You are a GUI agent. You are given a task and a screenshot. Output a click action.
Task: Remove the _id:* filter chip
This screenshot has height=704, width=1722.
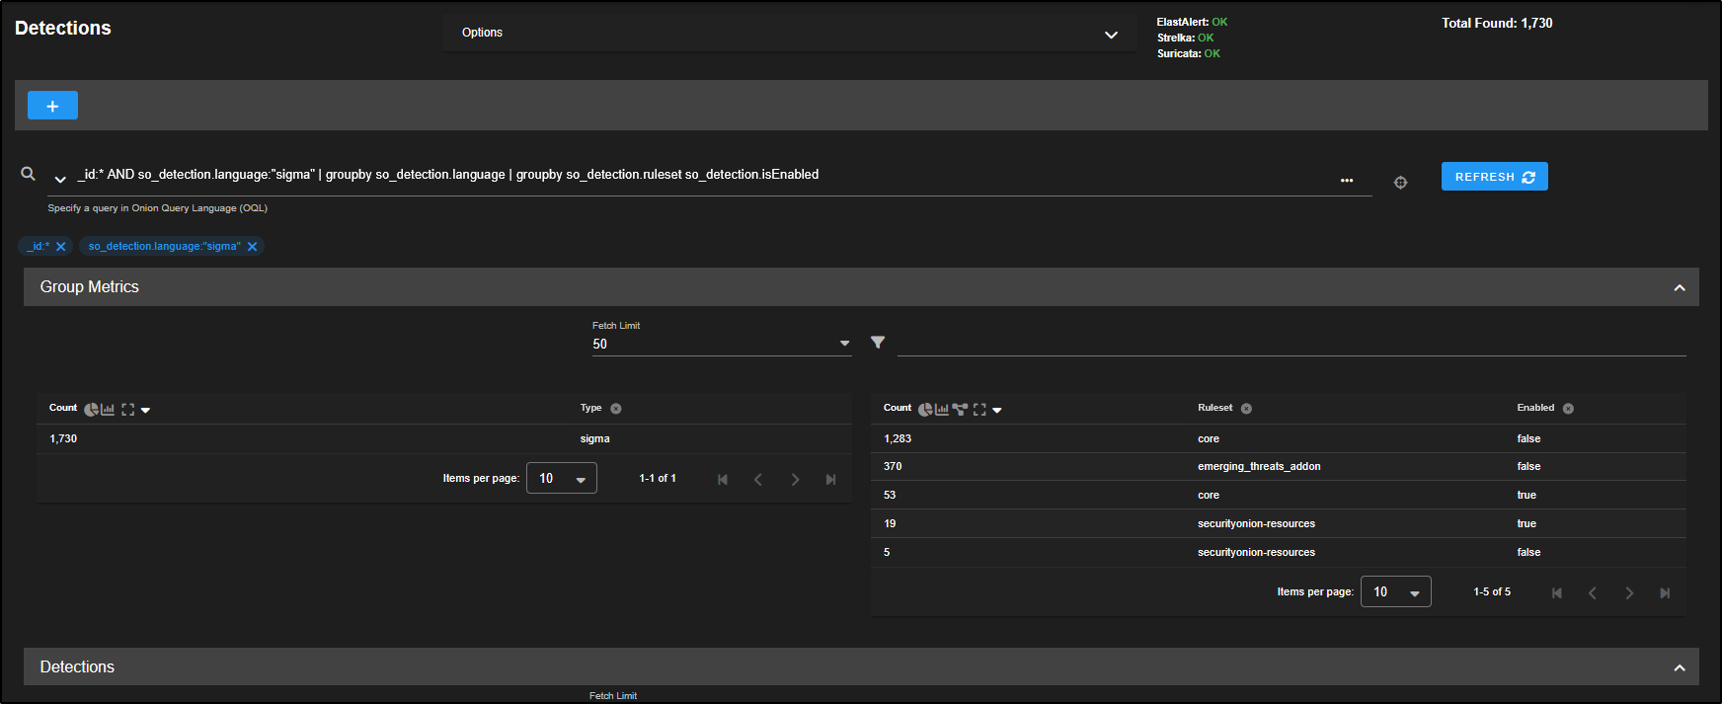point(61,247)
